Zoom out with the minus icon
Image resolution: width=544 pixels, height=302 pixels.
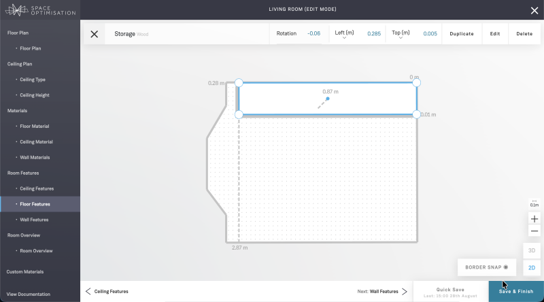coord(534,231)
